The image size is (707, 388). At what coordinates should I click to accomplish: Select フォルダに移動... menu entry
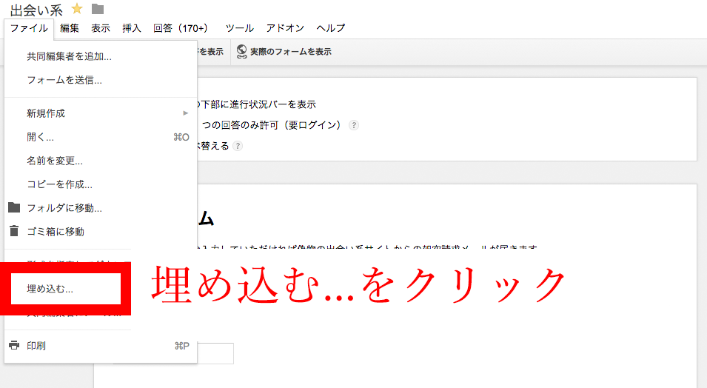pyautogui.click(x=101, y=208)
